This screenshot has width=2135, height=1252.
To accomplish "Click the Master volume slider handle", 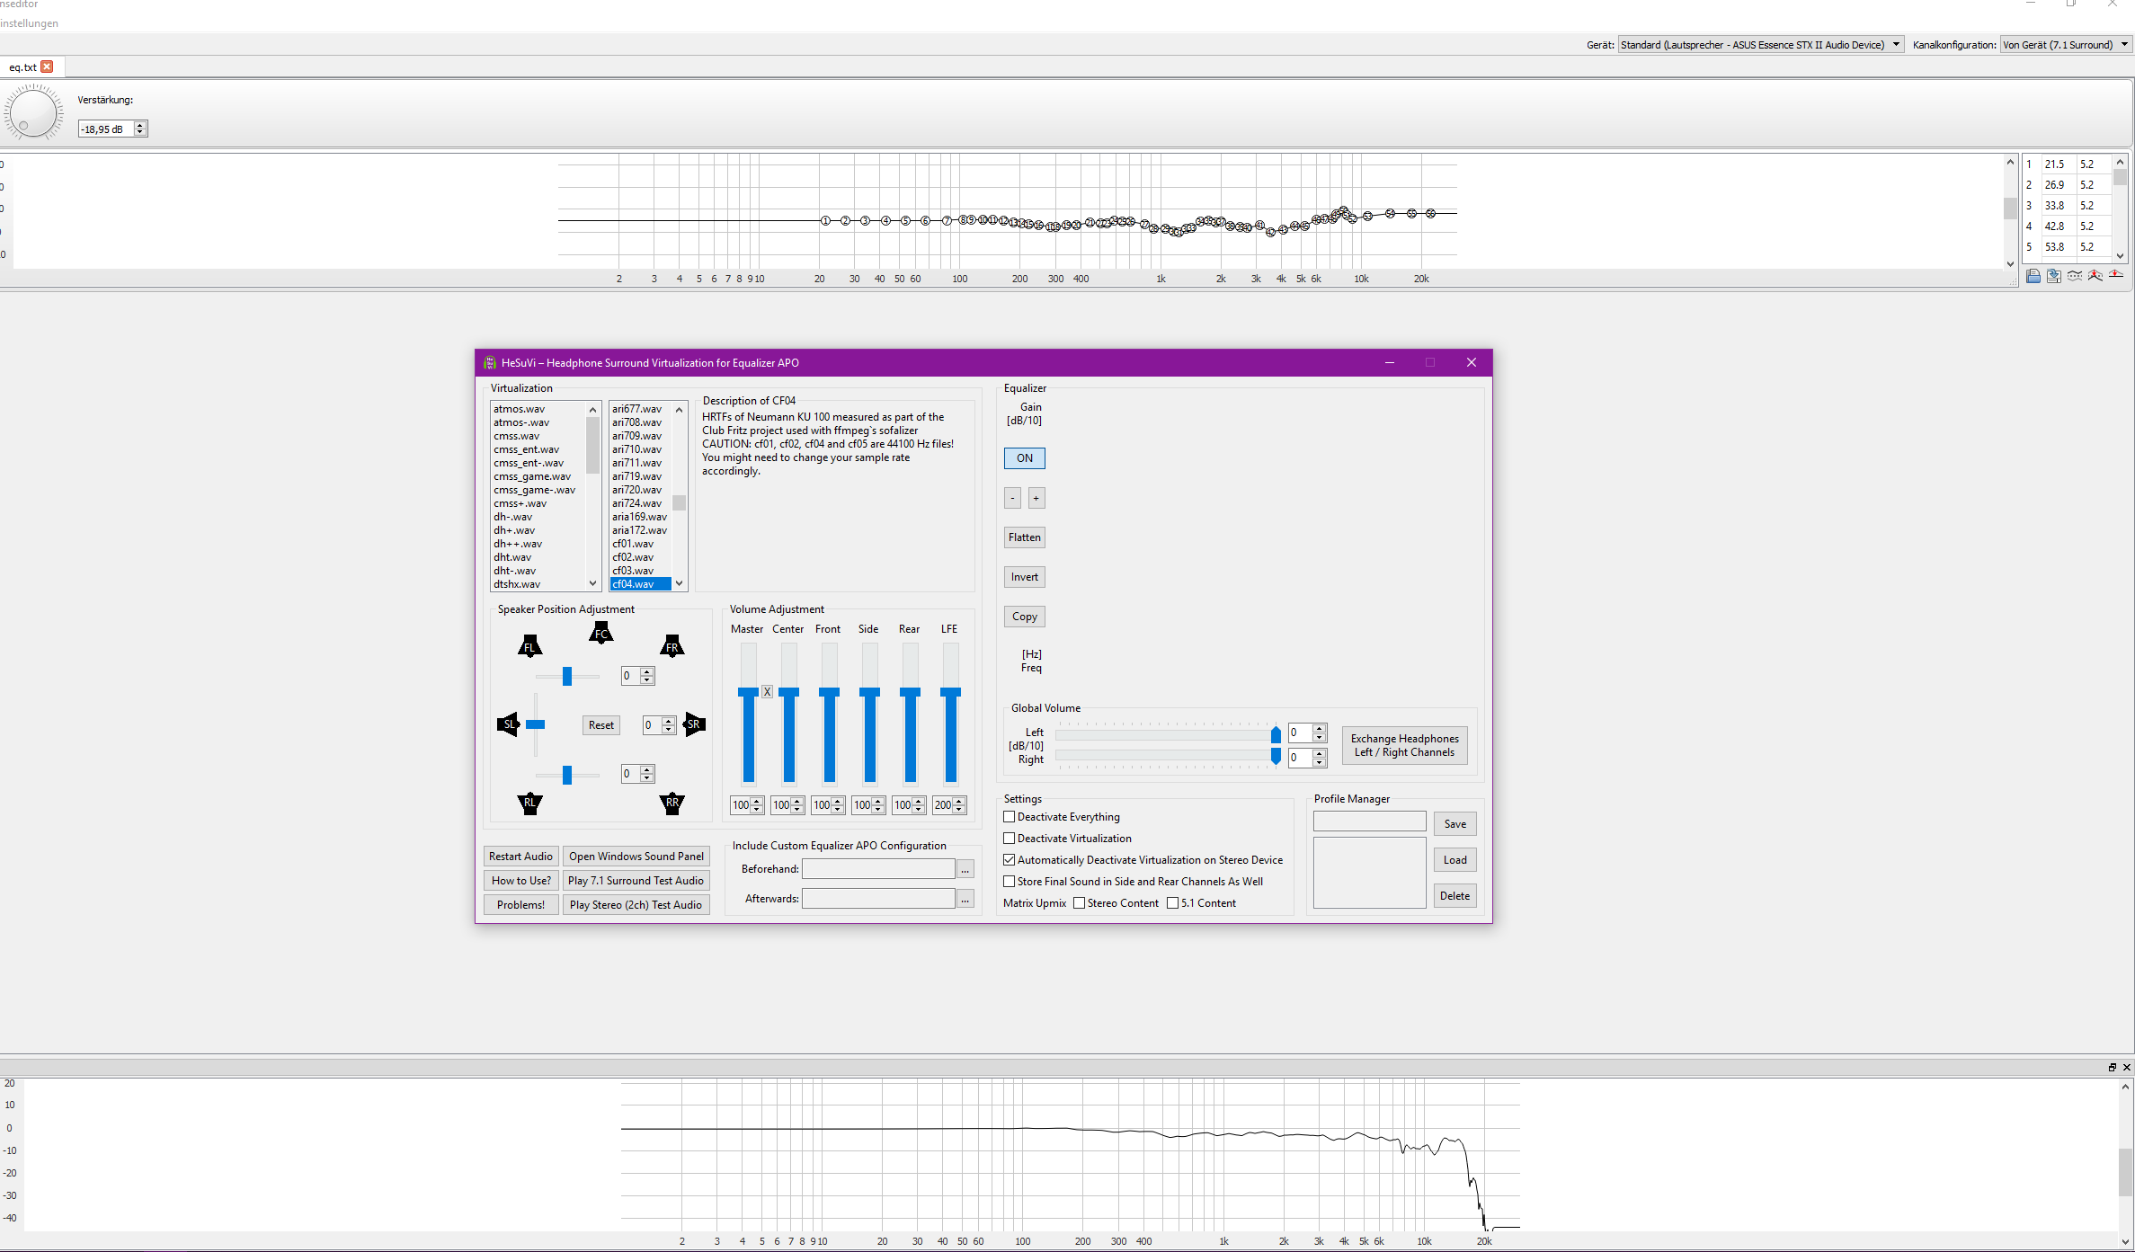I will (748, 692).
